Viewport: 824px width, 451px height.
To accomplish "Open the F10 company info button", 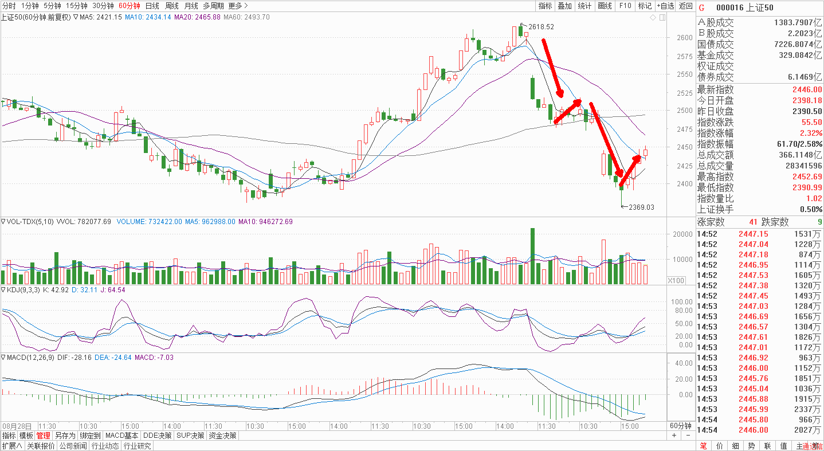I will 625,6.
